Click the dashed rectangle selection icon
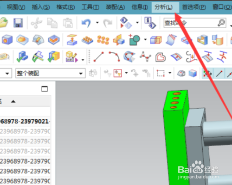Screen dimensions: 232x185 pos(161,73)
